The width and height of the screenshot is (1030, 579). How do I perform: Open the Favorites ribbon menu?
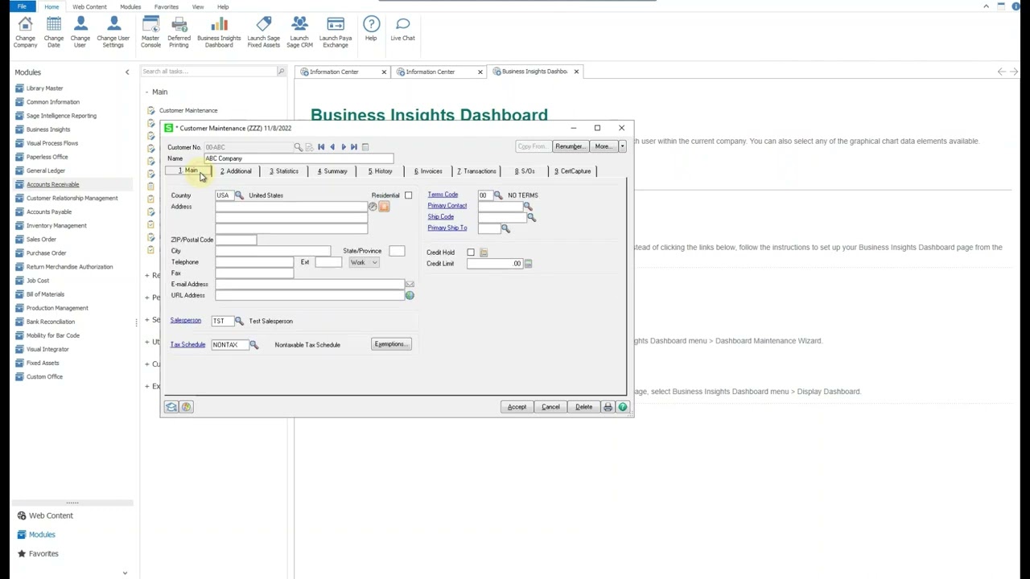(167, 6)
